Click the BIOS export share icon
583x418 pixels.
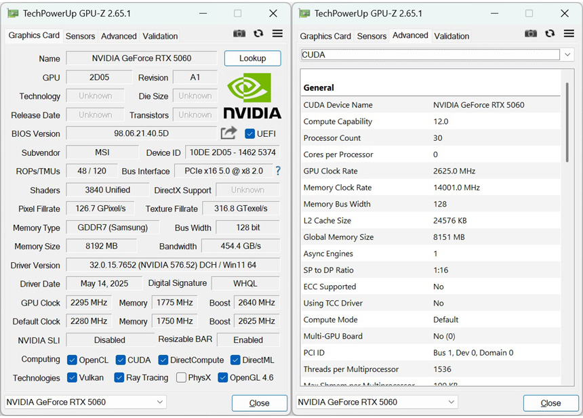coord(229,133)
